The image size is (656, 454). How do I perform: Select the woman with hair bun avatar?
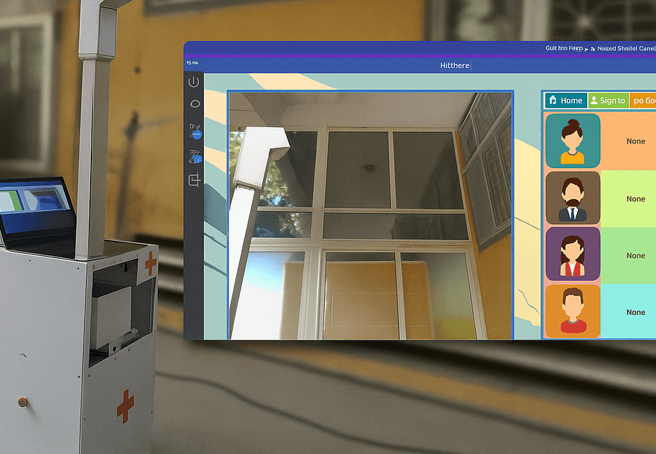pos(573,141)
